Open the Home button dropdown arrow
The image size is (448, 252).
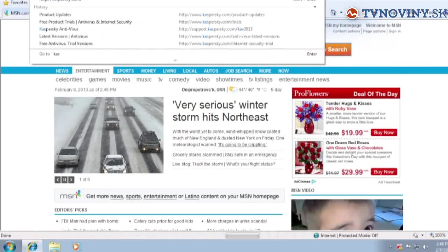coord(341,13)
